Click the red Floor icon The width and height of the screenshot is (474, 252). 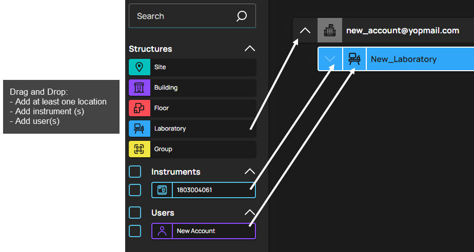[x=139, y=108]
